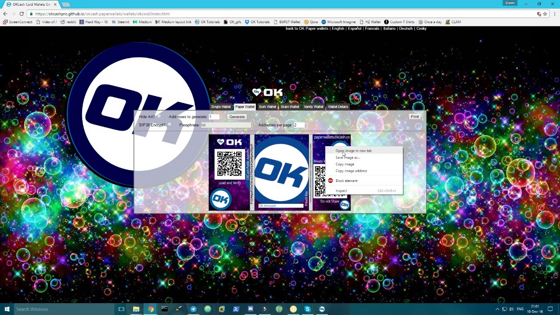Bookmark this page with the star icon
The image size is (560, 315).
(545, 14)
